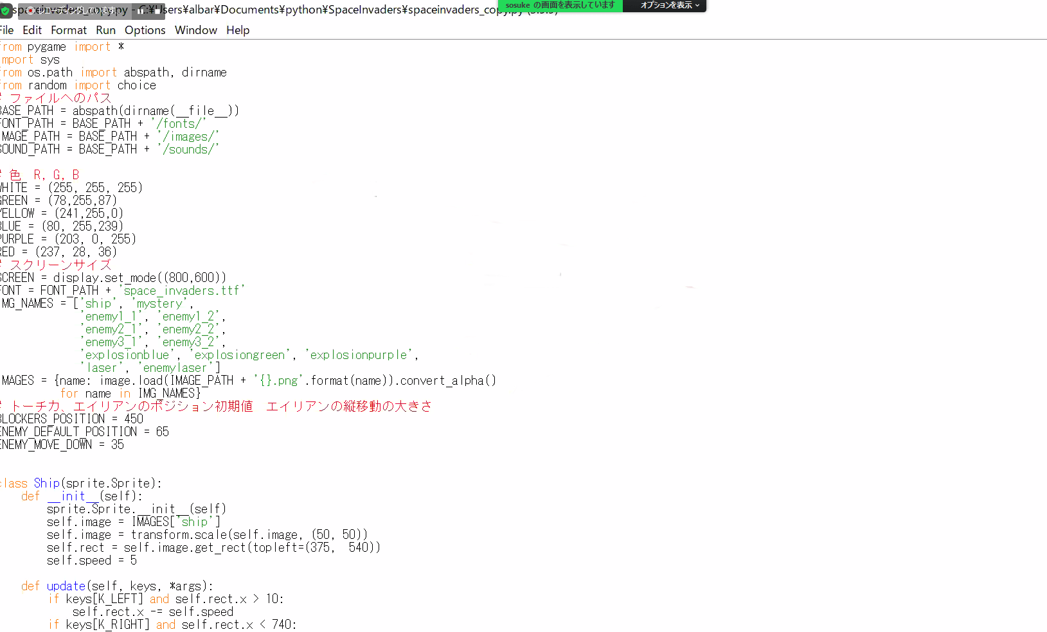Click the red recording indicator dot
Screen dimensions: 1047x632
tap(30, 11)
